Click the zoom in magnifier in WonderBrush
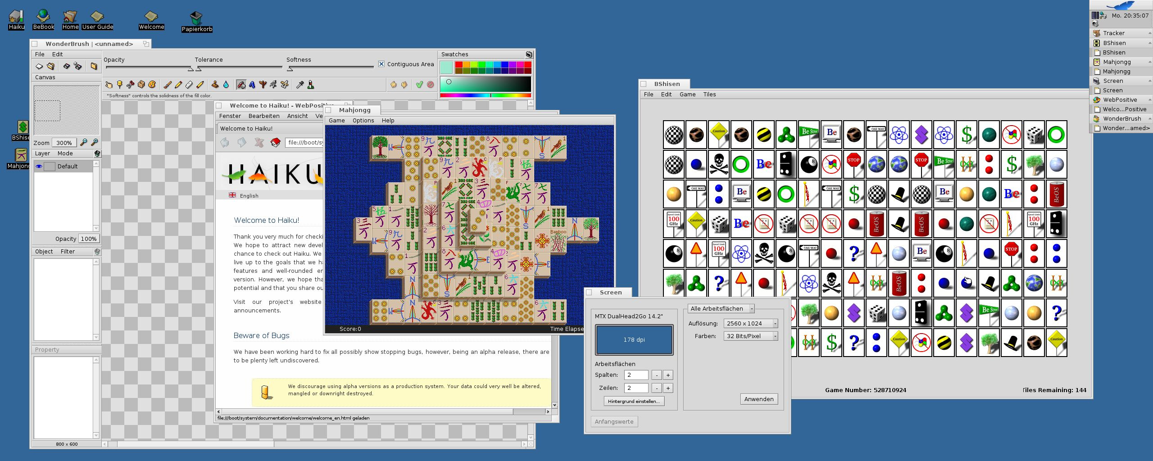The height and width of the screenshot is (461, 1153). [x=95, y=142]
